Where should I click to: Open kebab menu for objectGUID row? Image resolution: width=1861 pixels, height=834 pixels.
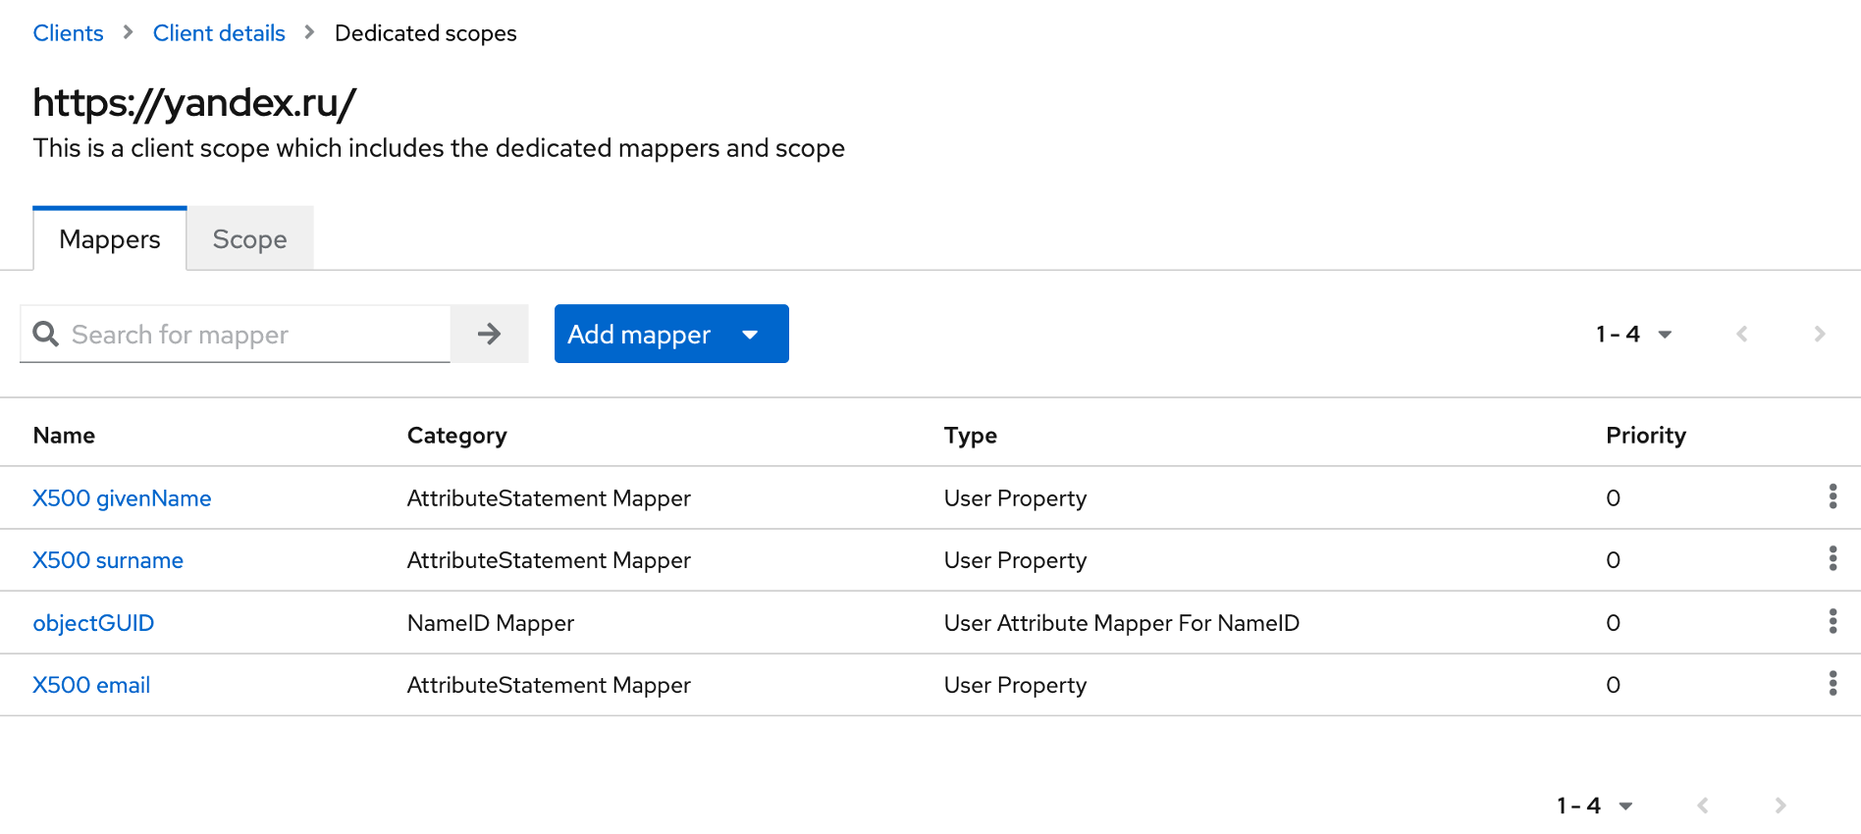pos(1832,621)
